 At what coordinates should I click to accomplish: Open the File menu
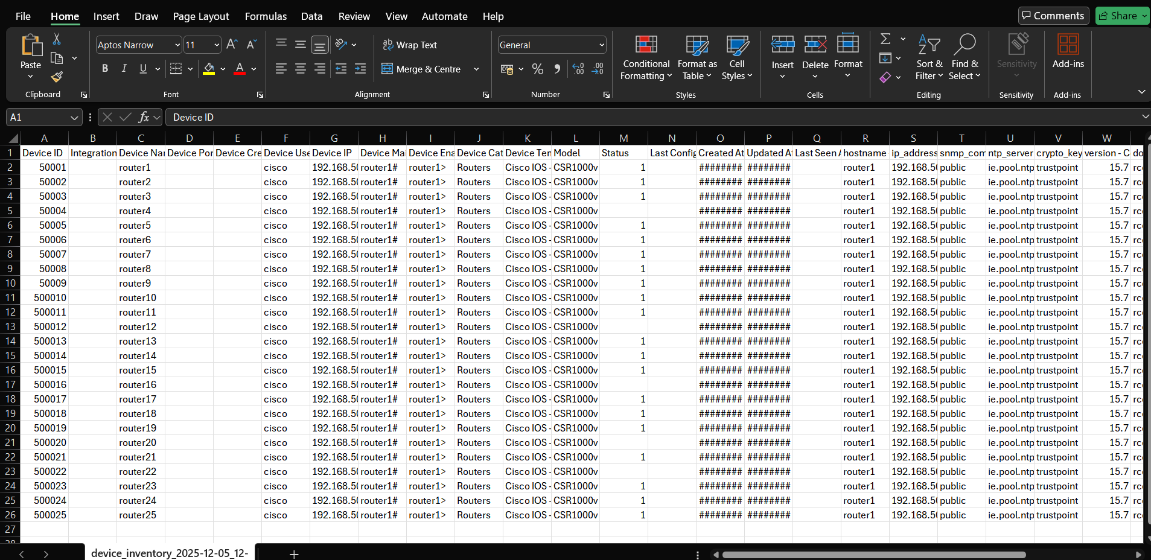pyautogui.click(x=23, y=16)
